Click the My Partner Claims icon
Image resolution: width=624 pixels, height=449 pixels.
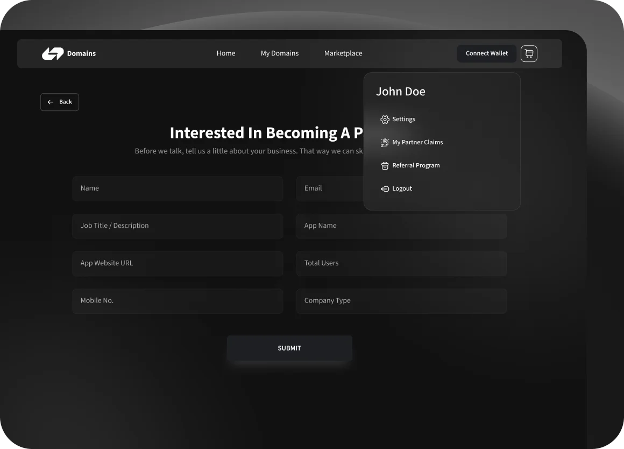pyautogui.click(x=385, y=143)
